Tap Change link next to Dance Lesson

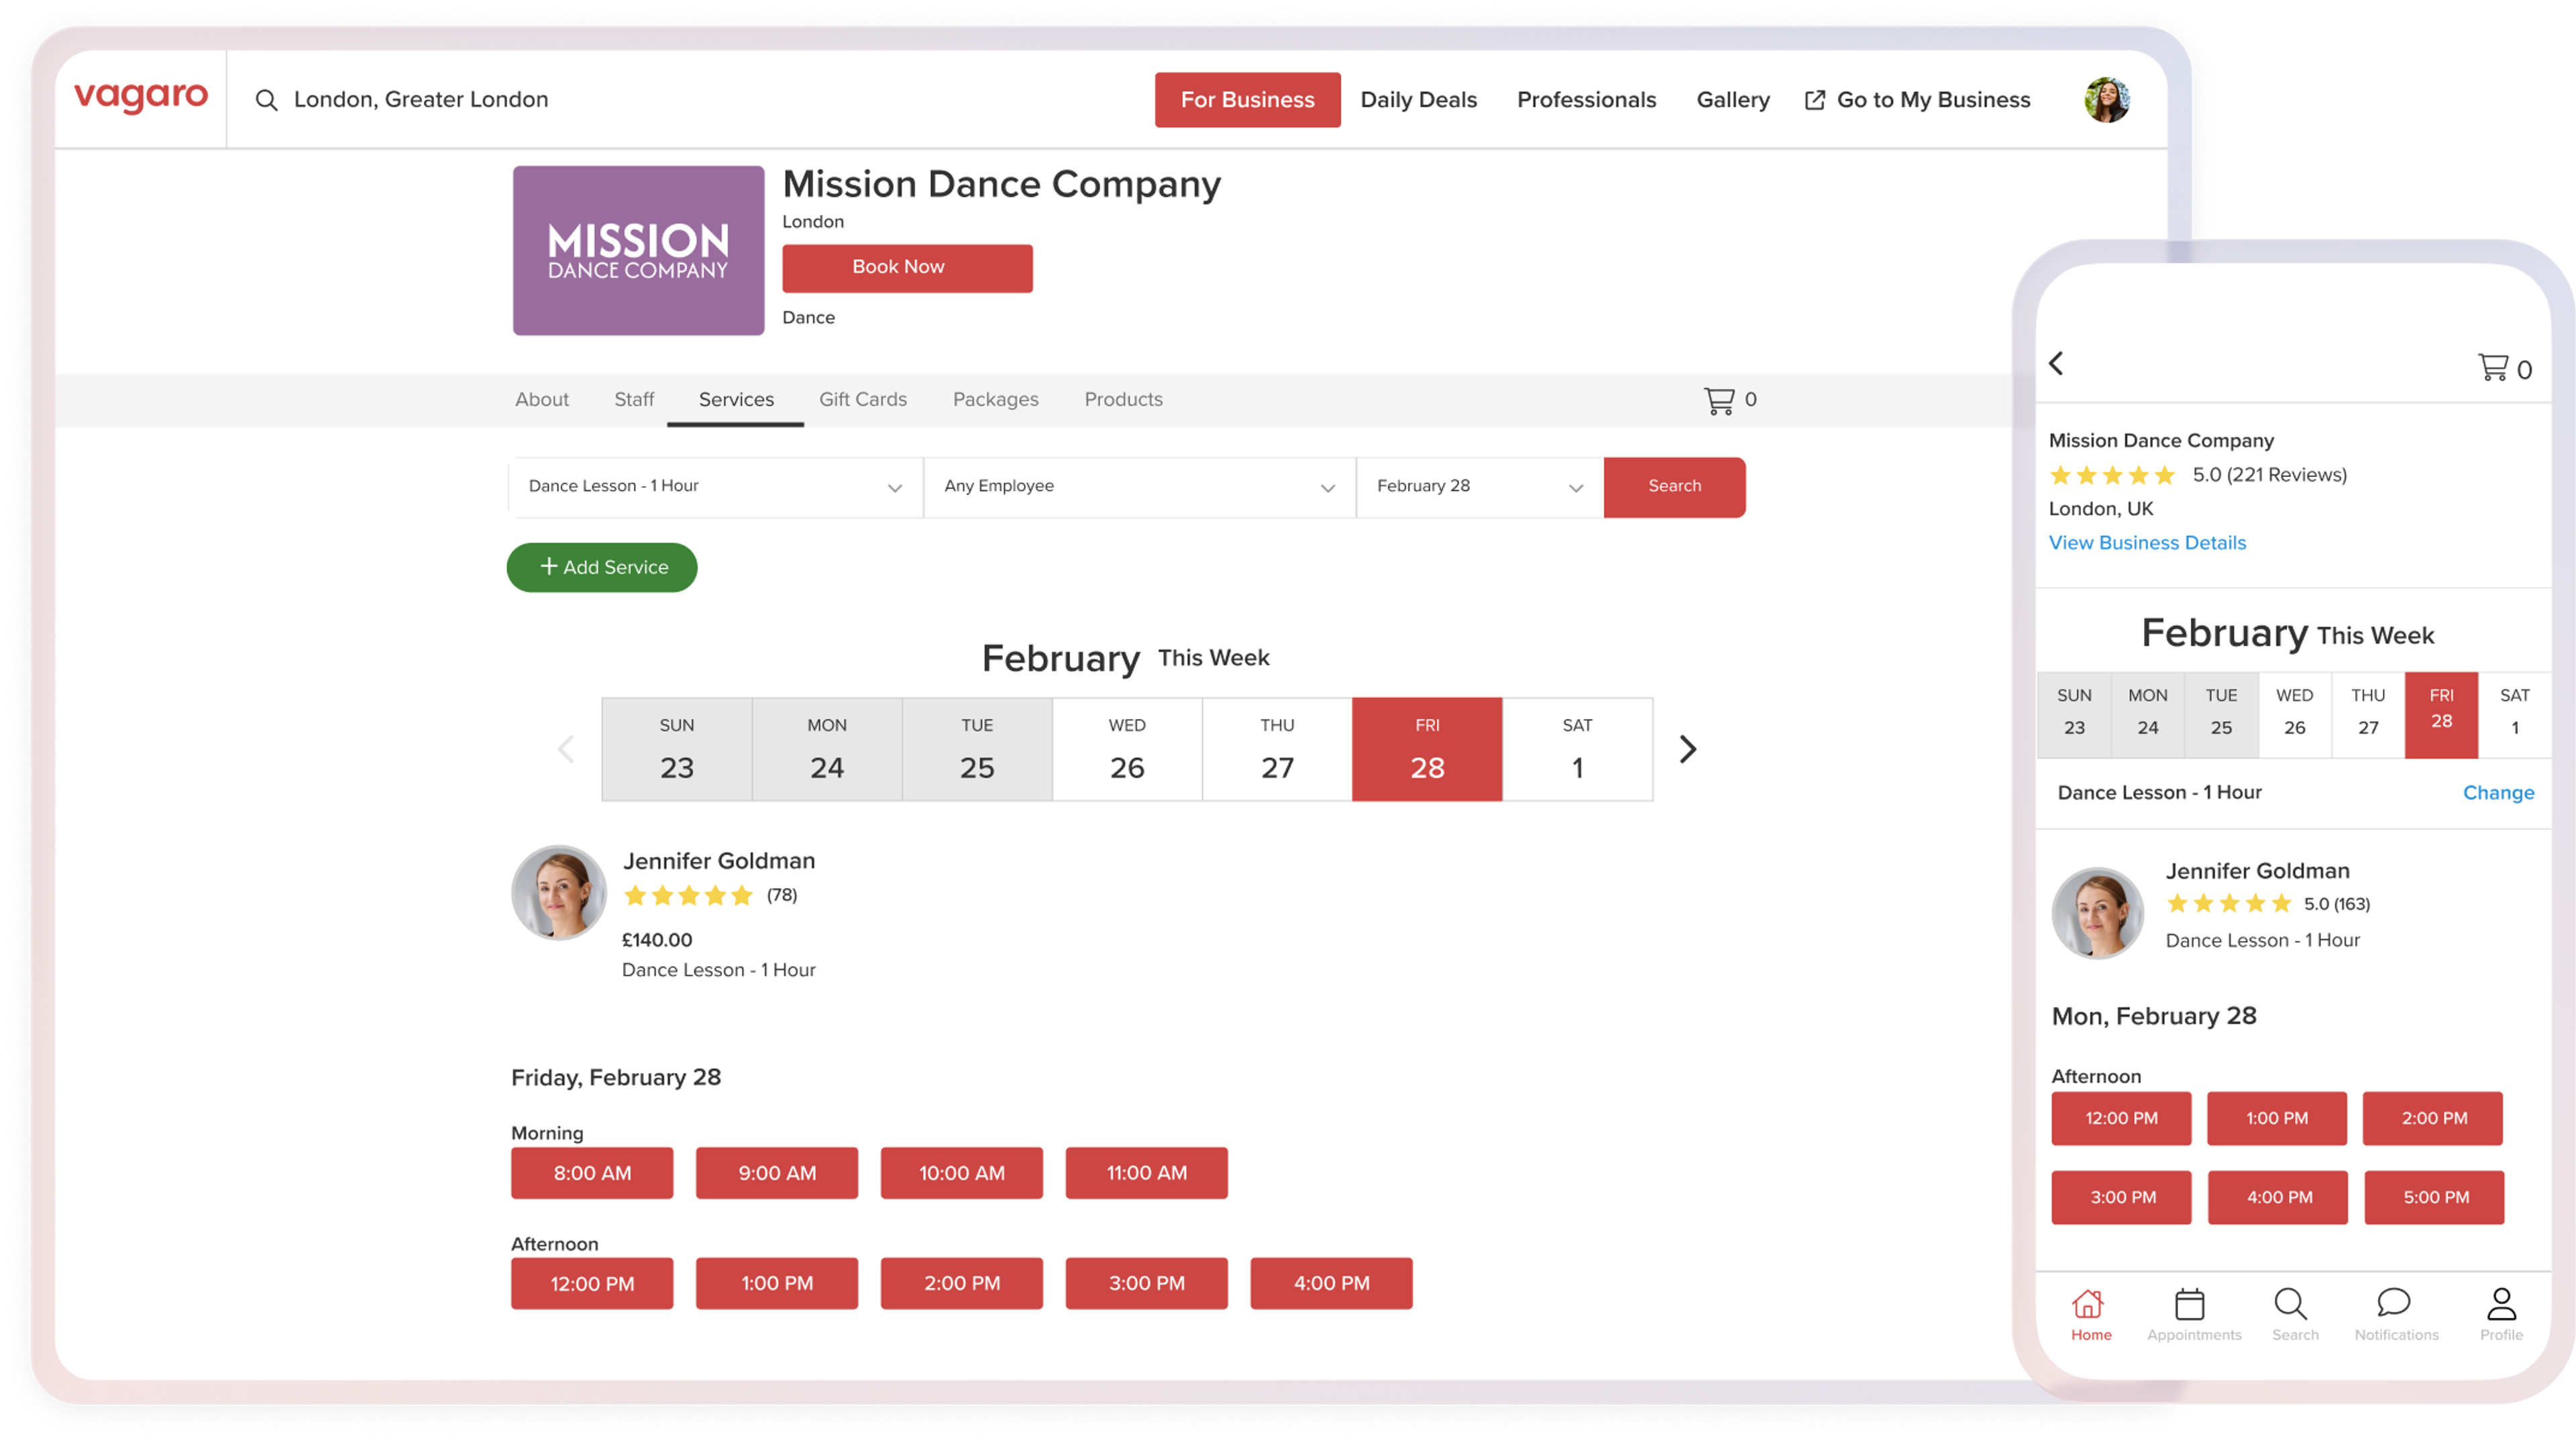click(2498, 793)
